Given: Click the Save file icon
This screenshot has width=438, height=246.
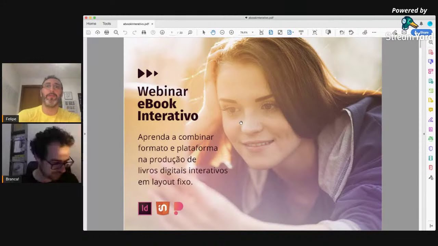Looking at the screenshot, I should [88, 32].
